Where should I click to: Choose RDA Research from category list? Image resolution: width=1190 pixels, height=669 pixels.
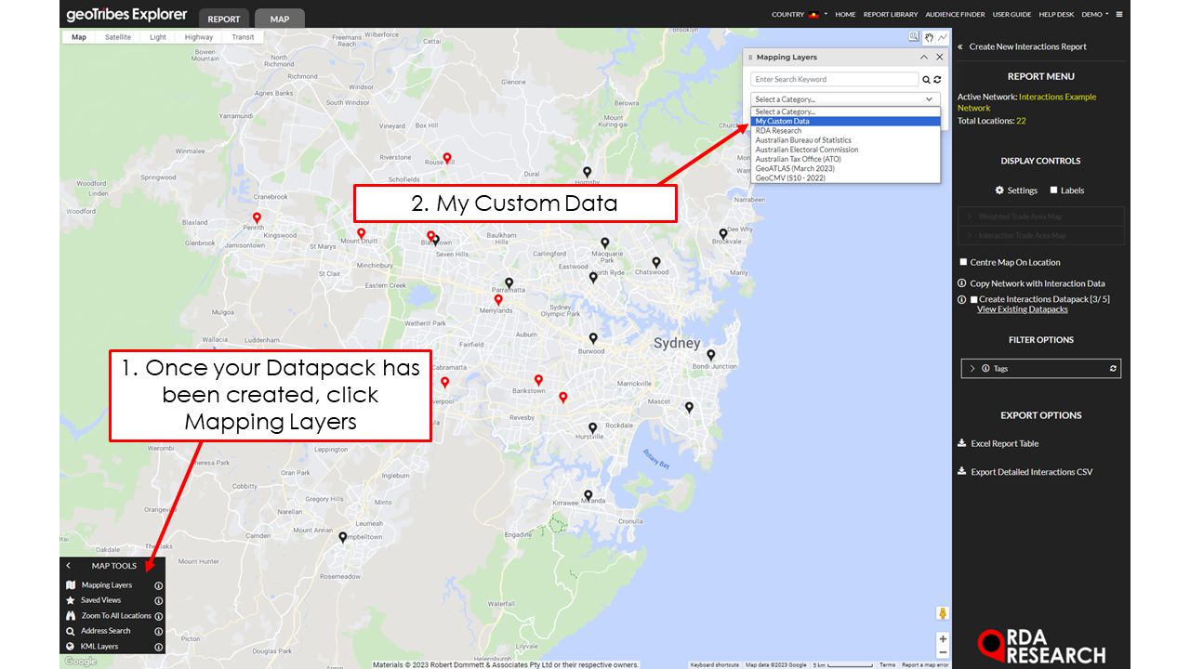845,131
